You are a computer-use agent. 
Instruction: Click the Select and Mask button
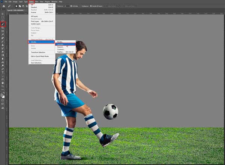[130, 6]
